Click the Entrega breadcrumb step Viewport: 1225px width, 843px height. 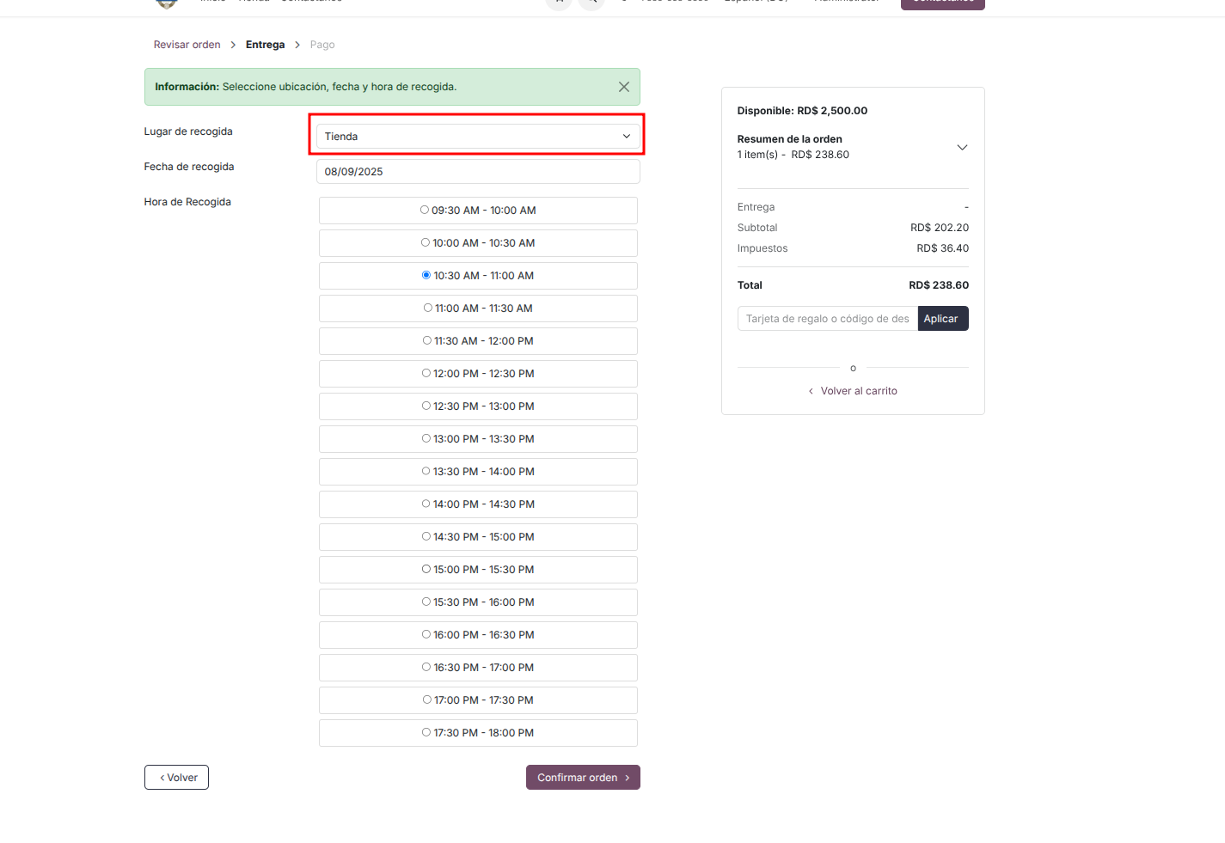point(265,45)
